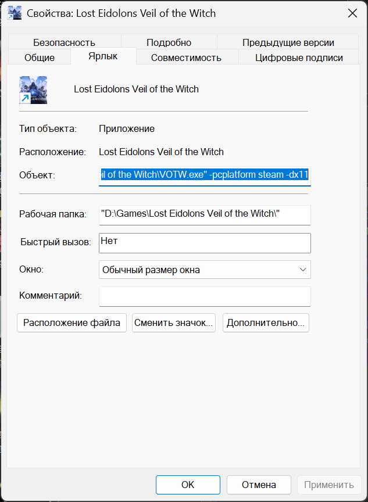Viewport: 368px width, 502px height.
Task: Select the Ярлык tab
Action: tap(103, 56)
